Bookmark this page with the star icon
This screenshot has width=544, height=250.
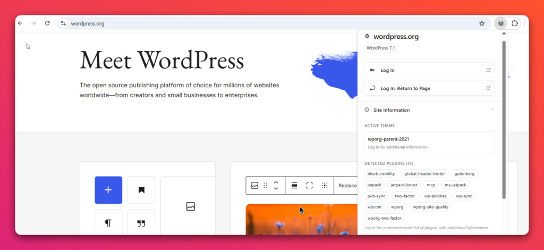pyautogui.click(x=481, y=23)
